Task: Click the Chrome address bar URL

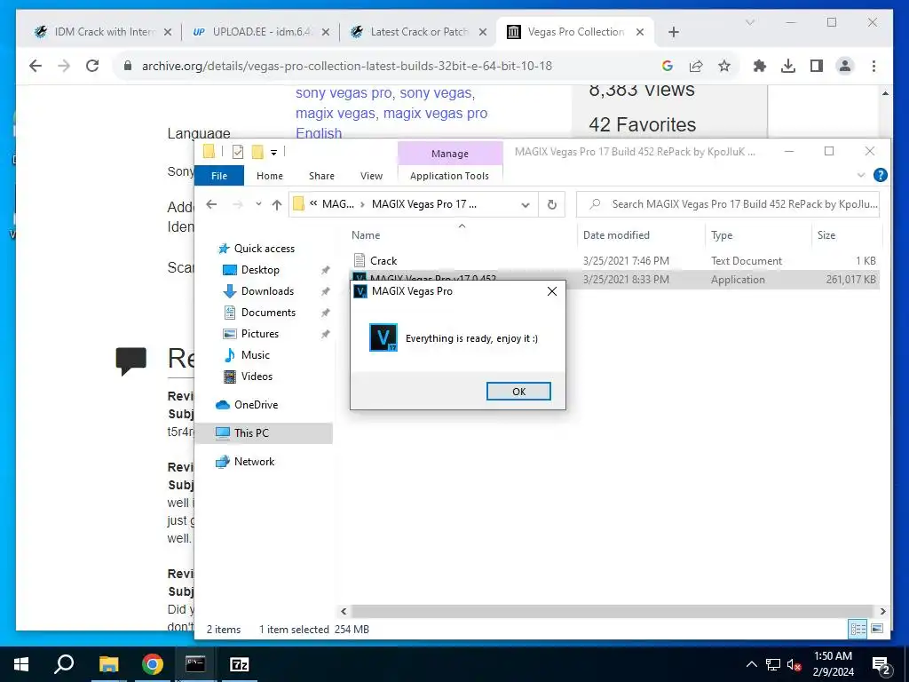Action: point(347,66)
